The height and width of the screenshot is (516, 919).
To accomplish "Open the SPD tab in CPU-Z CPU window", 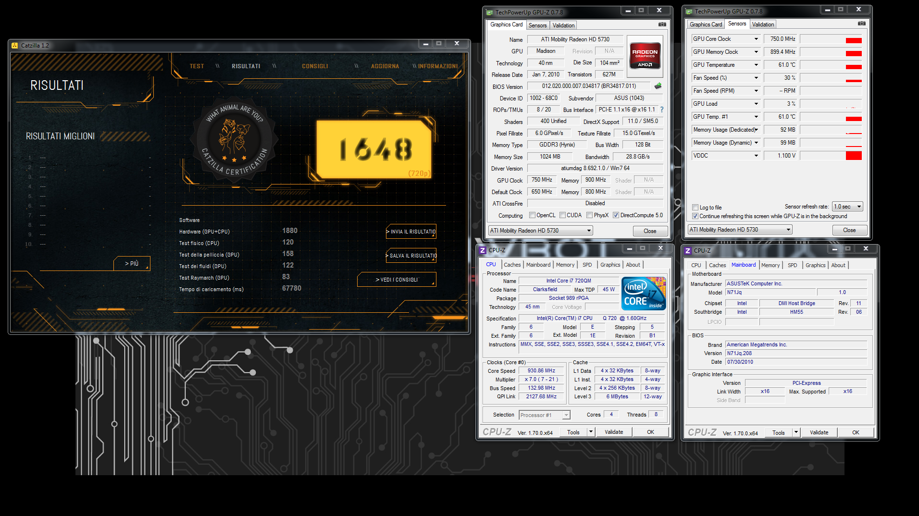I will tap(587, 265).
